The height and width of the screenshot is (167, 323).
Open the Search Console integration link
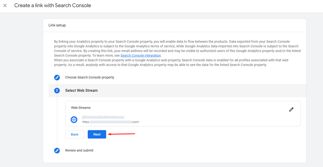click(x=140, y=55)
